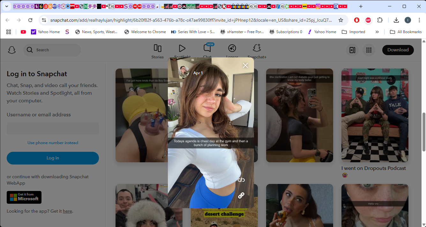
Task: Open the red Opera-style extension icon
Action: pos(357,20)
